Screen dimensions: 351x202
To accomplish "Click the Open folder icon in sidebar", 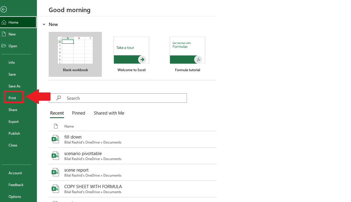I will pos(4,46).
